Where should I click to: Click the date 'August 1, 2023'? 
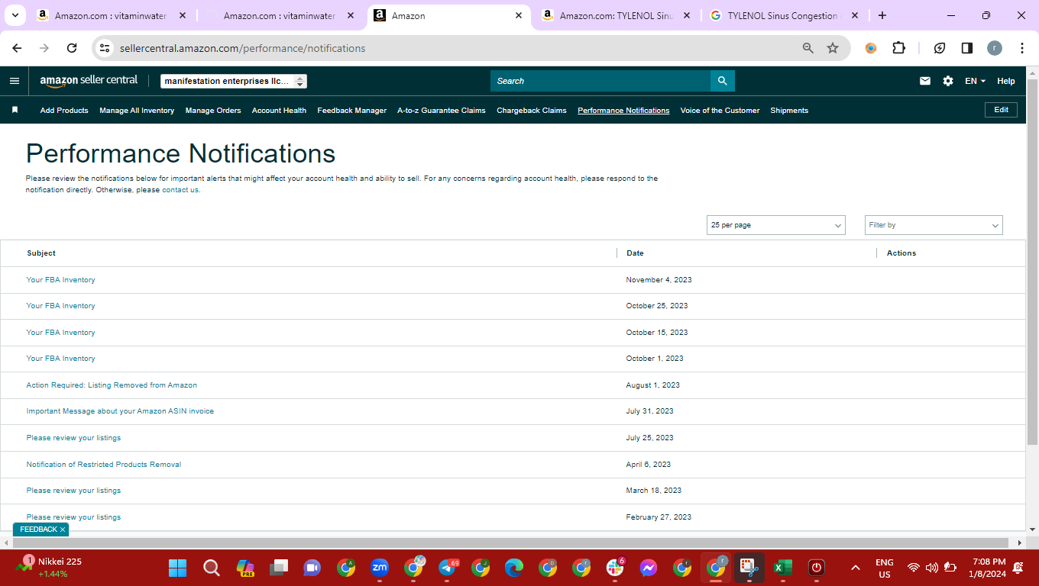pos(652,385)
